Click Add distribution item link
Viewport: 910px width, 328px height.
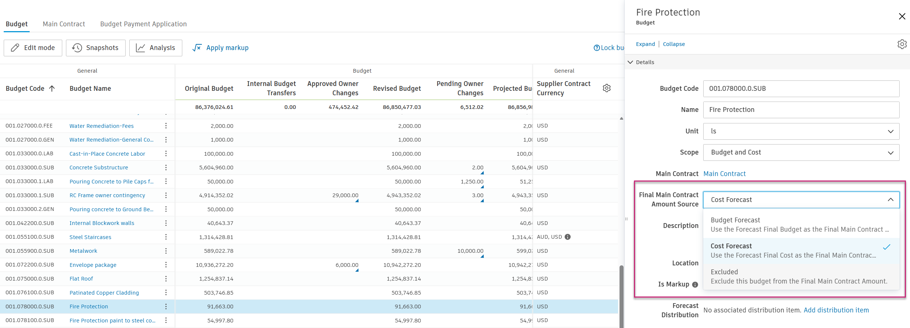tap(836, 310)
